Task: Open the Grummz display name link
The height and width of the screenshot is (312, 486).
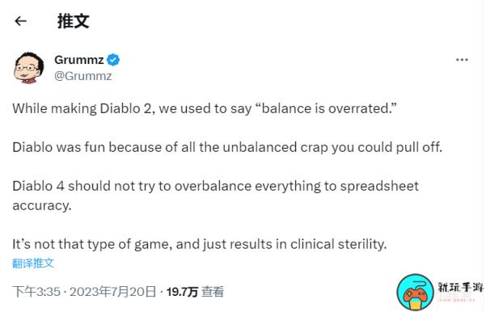Action: [x=79, y=60]
